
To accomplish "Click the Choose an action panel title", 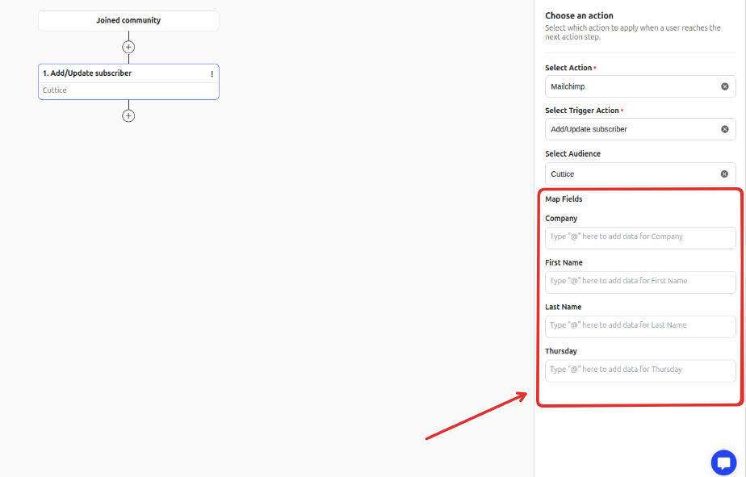I will 579,15.
